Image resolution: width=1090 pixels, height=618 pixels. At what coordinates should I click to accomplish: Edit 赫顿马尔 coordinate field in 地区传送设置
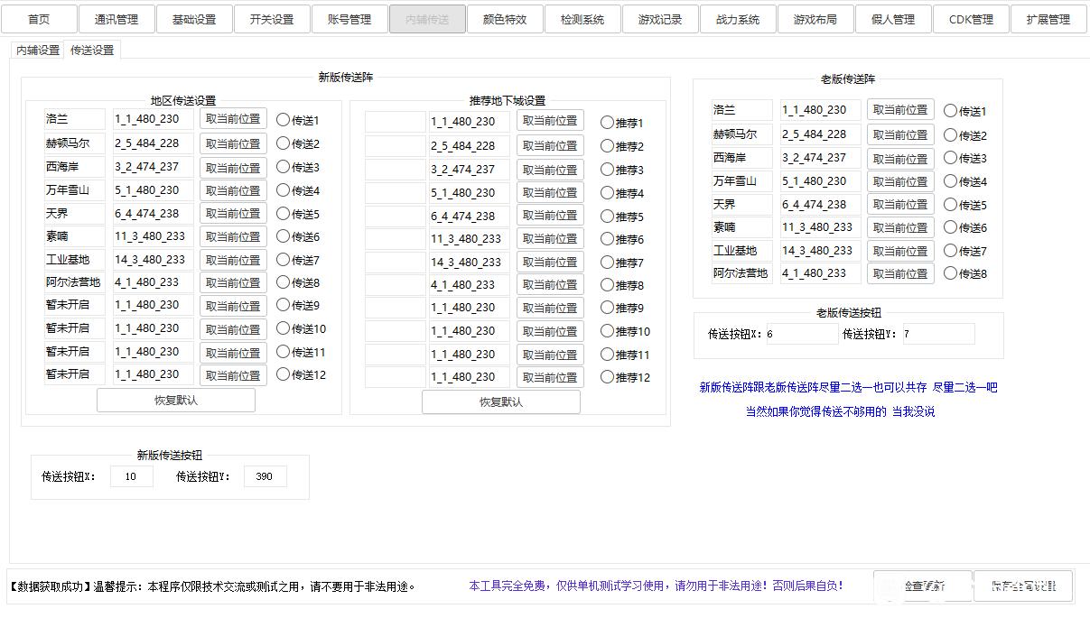pos(154,143)
